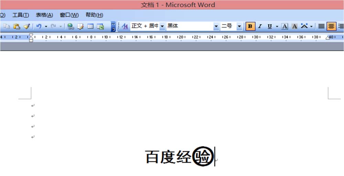Click the fourth empty paragraph mark
Viewport: 344px width, 176px height.
tap(33, 137)
